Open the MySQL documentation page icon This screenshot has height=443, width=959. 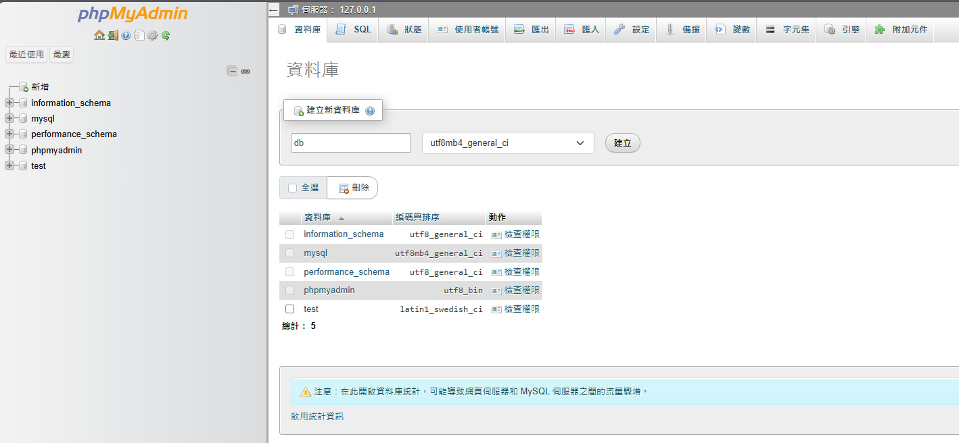point(139,35)
